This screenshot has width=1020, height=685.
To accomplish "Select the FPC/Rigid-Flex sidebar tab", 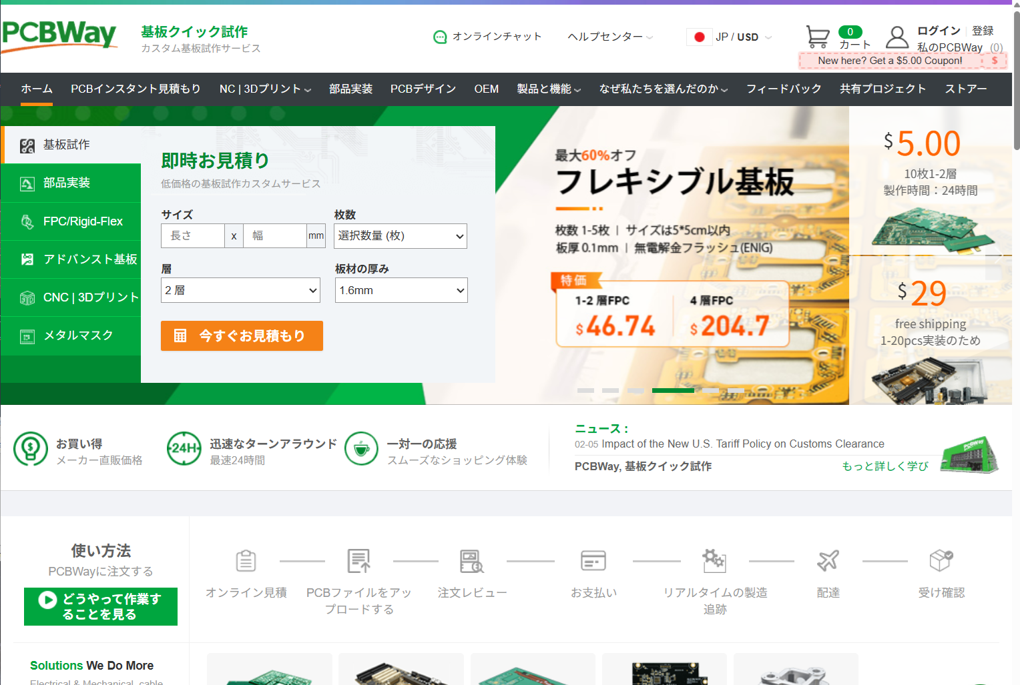I will pyautogui.click(x=71, y=221).
